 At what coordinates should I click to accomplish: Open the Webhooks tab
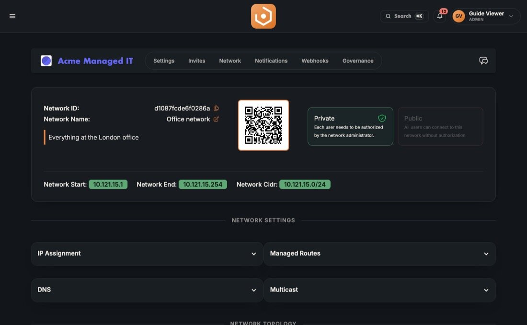[x=315, y=61]
